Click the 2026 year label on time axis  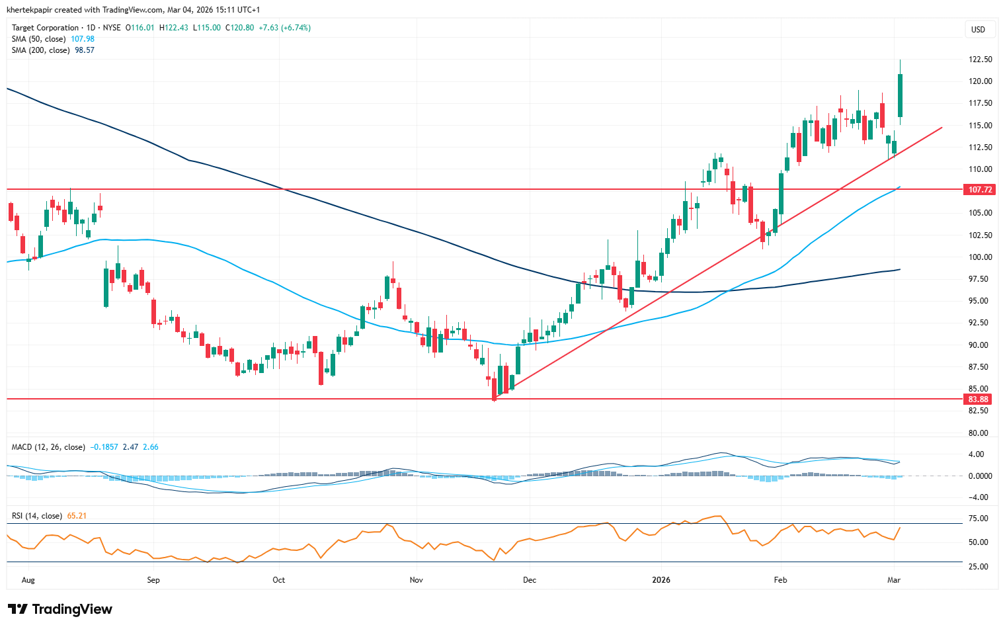pyautogui.click(x=661, y=580)
